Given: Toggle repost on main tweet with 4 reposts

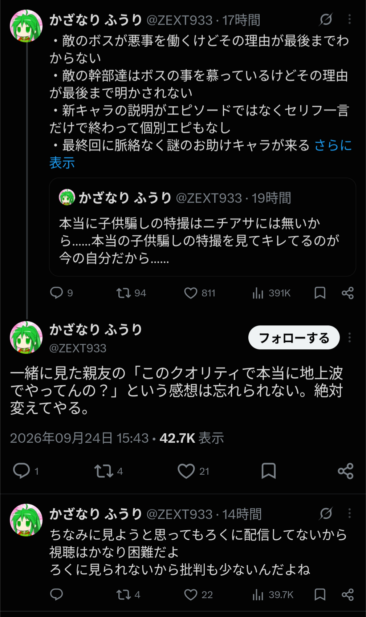Looking at the screenshot, I should 109,471.
